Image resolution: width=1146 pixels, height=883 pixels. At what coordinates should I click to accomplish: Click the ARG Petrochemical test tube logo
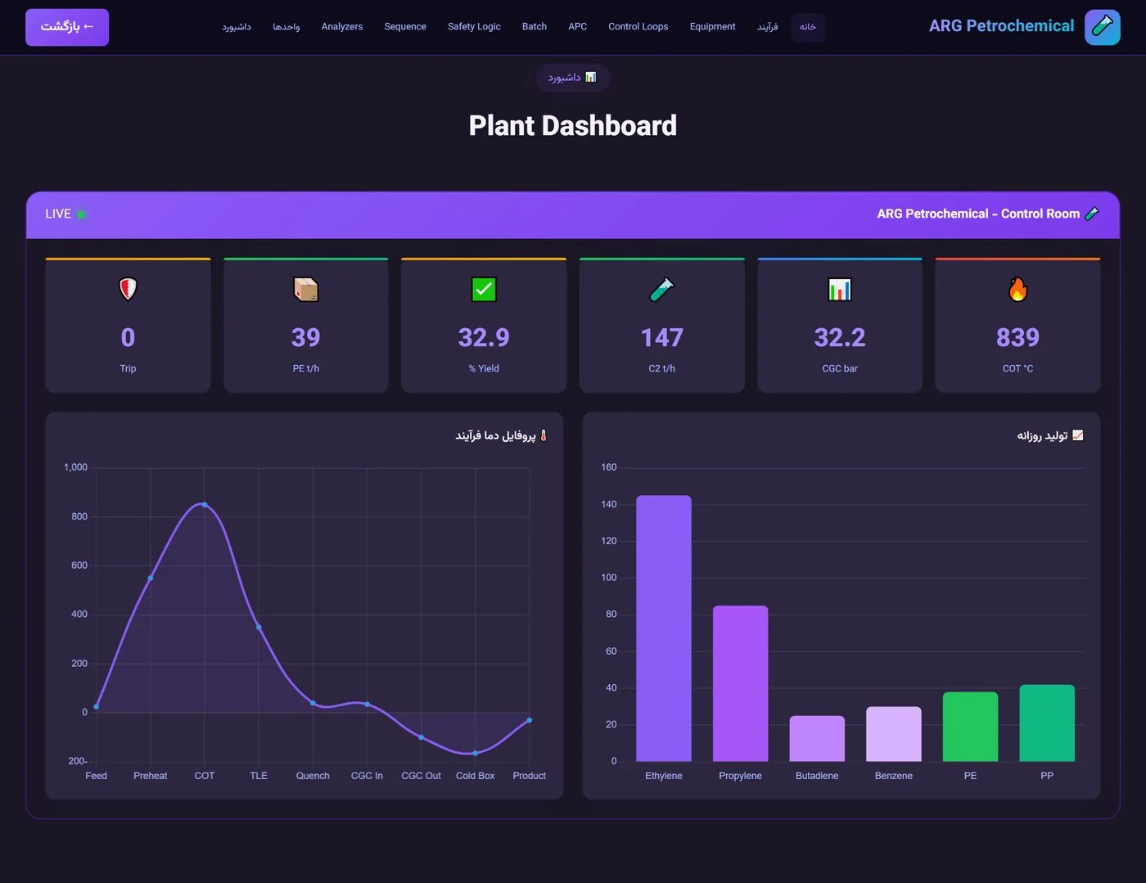[x=1102, y=27]
